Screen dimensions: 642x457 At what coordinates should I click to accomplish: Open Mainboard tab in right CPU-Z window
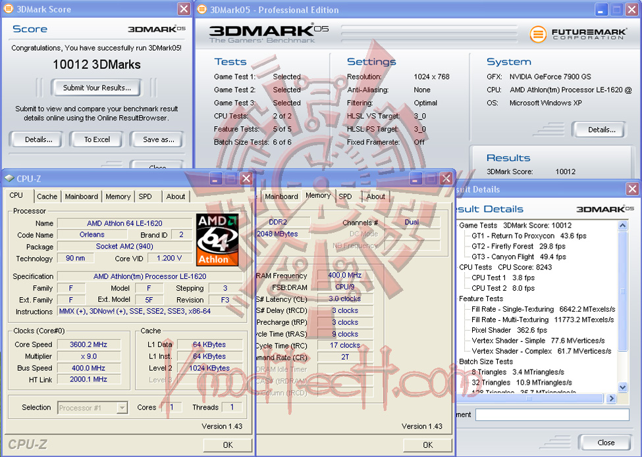[x=281, y=197]
